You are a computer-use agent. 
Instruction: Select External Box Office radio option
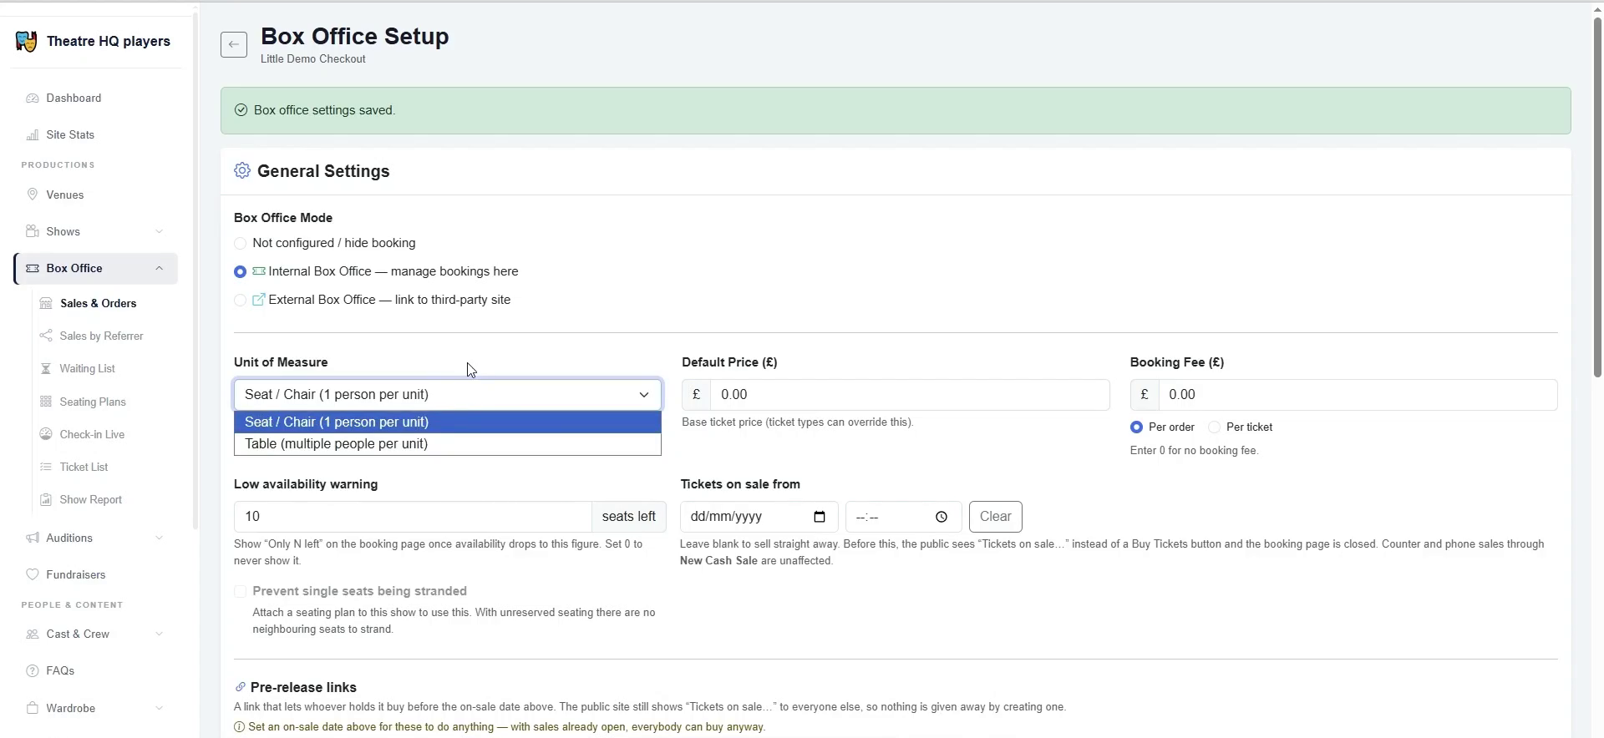pyautogui.click(x=241, y=300)
